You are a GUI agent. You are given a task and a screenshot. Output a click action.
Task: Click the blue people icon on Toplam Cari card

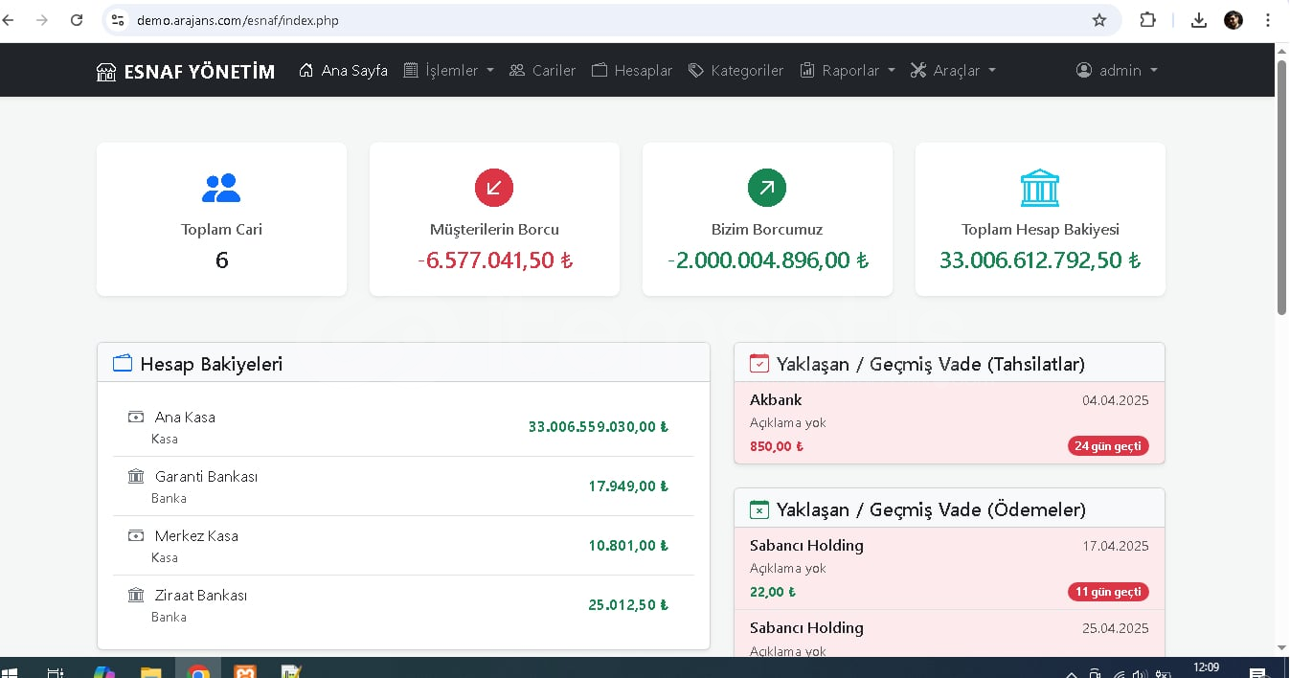tap(221, 188)
